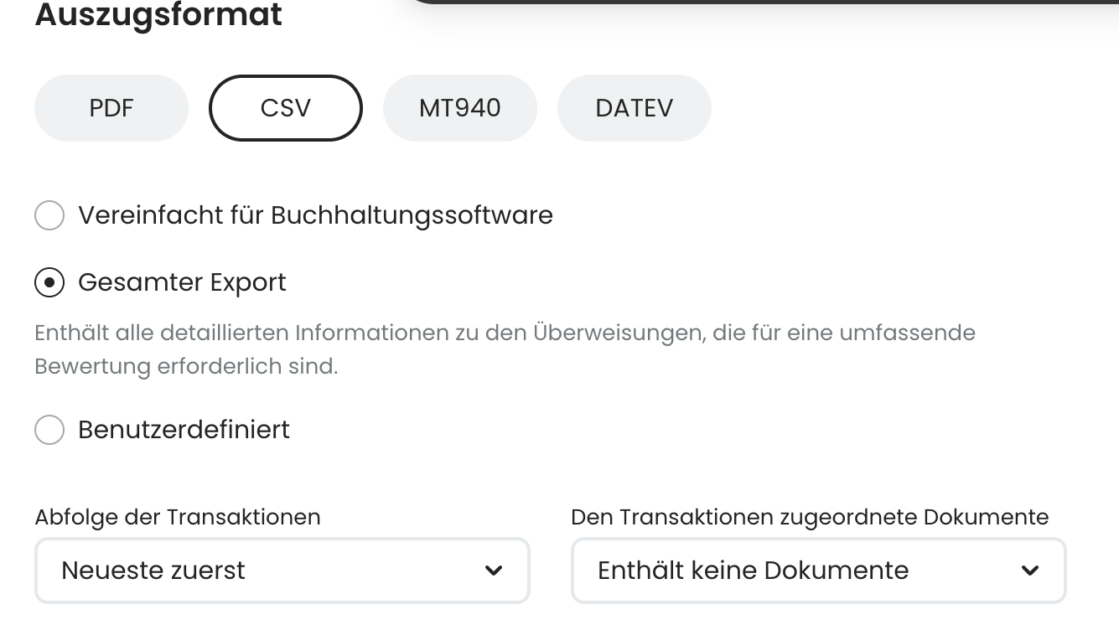This screenshot has height=620, width=1119.
Task: Pick the DATEV format option
Action: 634,108
